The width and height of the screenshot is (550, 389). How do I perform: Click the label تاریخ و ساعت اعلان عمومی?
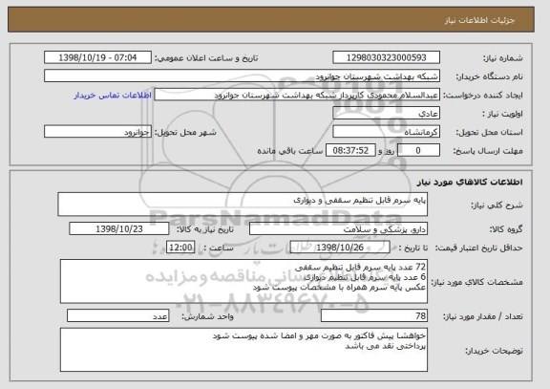206,58
